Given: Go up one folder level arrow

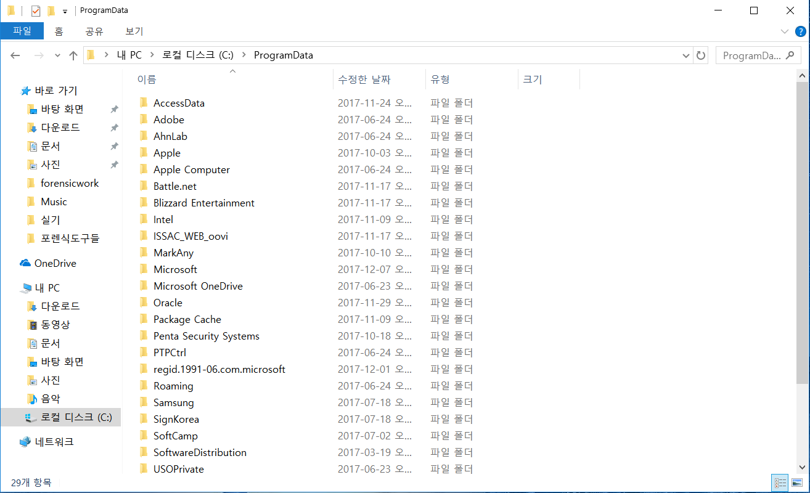Looking at the screenshot, I should tap(73, 55).
